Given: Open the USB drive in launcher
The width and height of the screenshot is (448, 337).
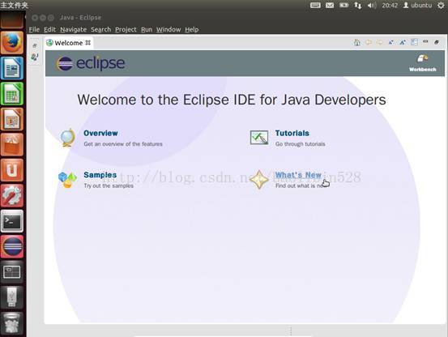Looking at the screenshot, I should [11, 297].
